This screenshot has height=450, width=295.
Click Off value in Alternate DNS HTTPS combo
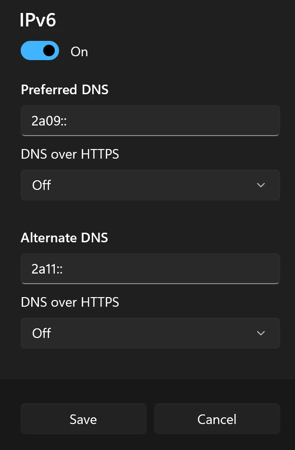[41, 333]
